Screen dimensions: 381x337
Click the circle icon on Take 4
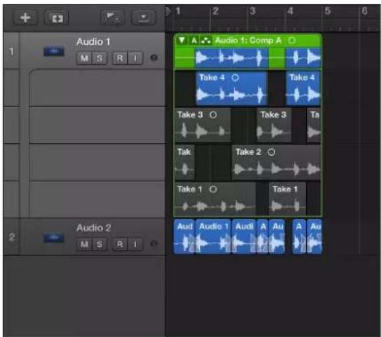click(x=235, y=78)
